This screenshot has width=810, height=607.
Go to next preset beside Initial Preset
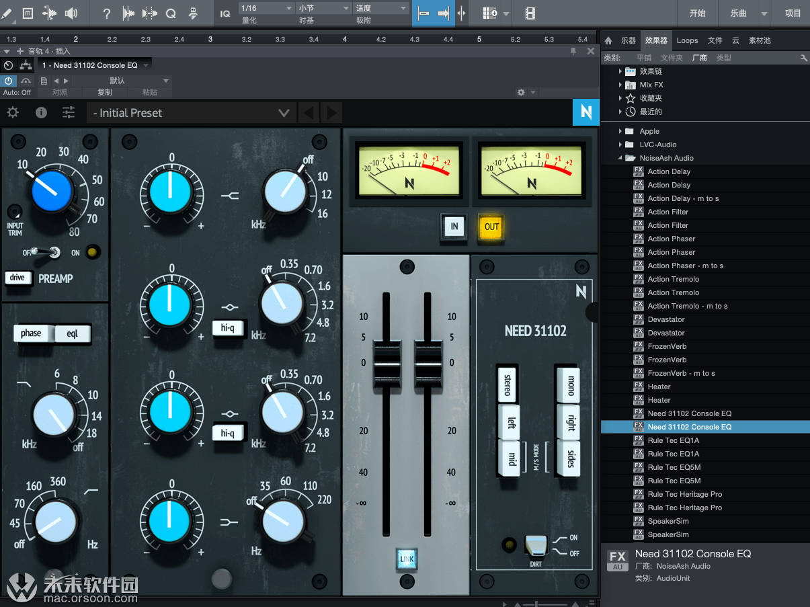pos(331,112)
